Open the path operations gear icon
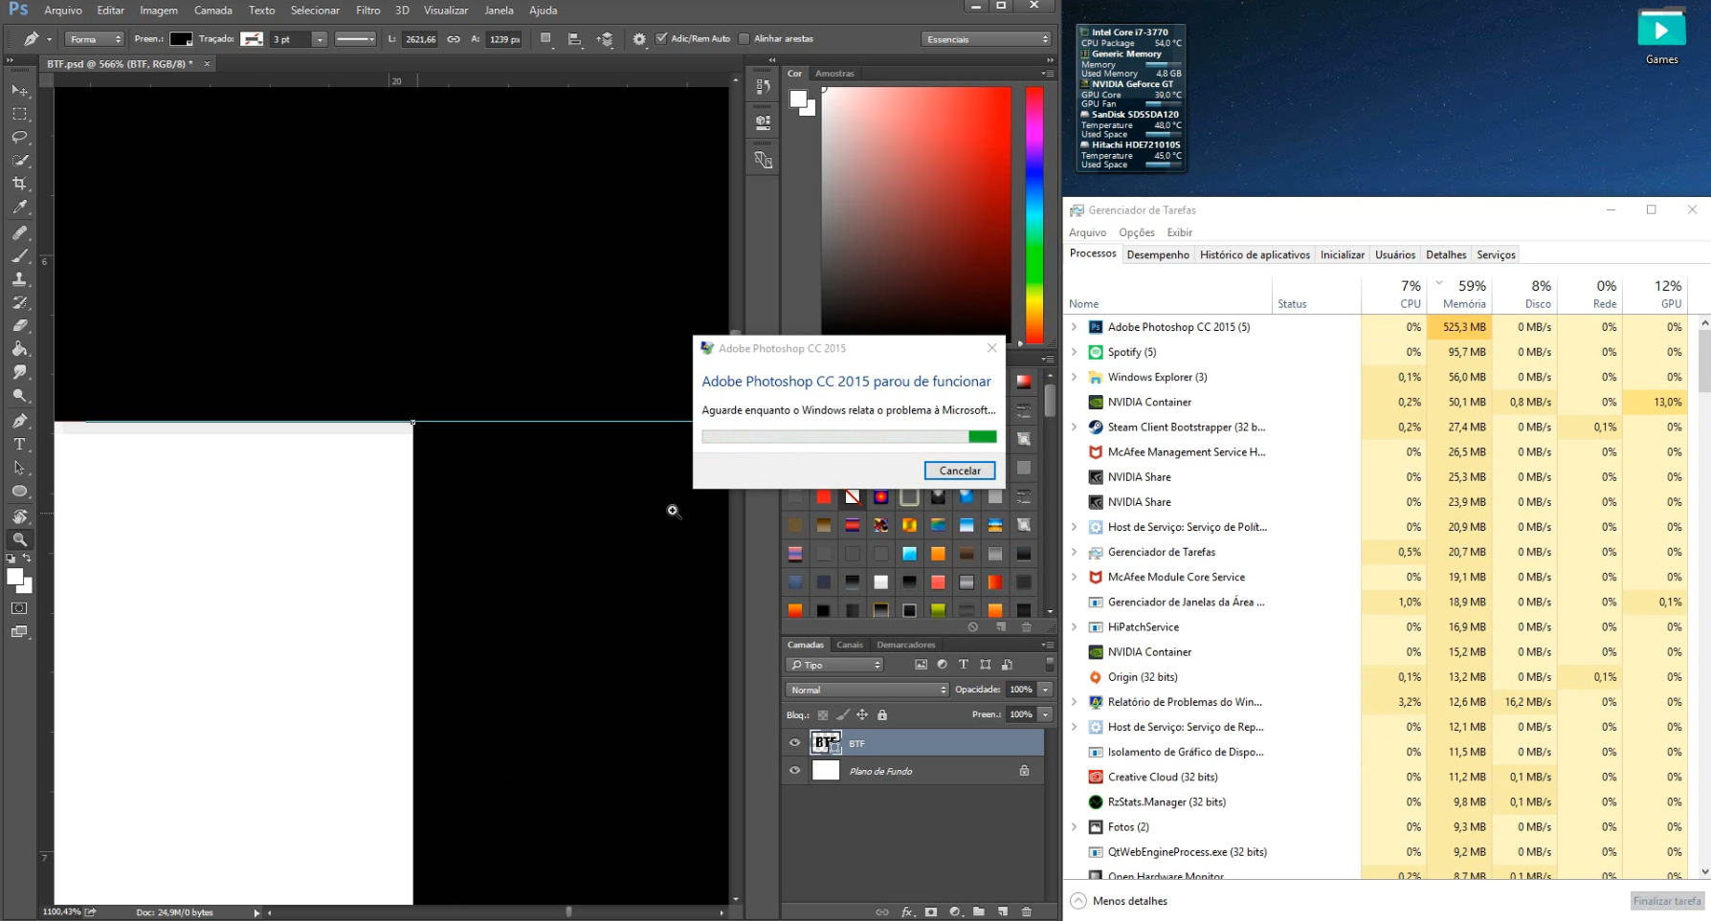The image size is (1711, 921). 639,39
